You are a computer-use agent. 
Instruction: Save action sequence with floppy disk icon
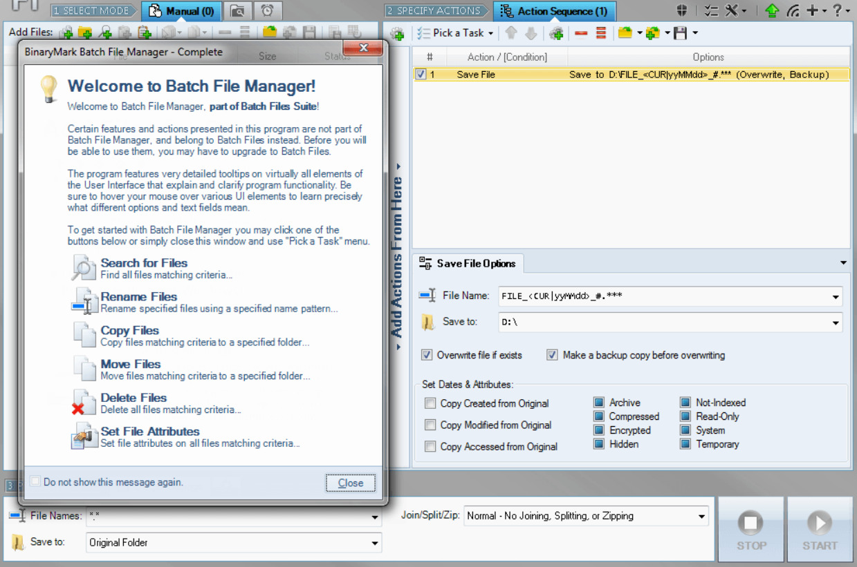point(681,33)
